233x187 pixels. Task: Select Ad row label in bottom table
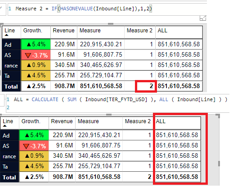coord(9,135)
